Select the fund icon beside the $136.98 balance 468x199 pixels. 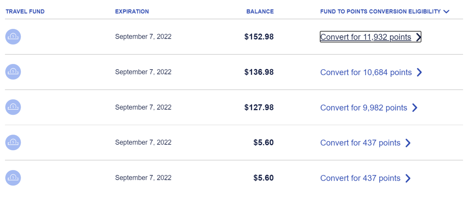coord(13,72)
